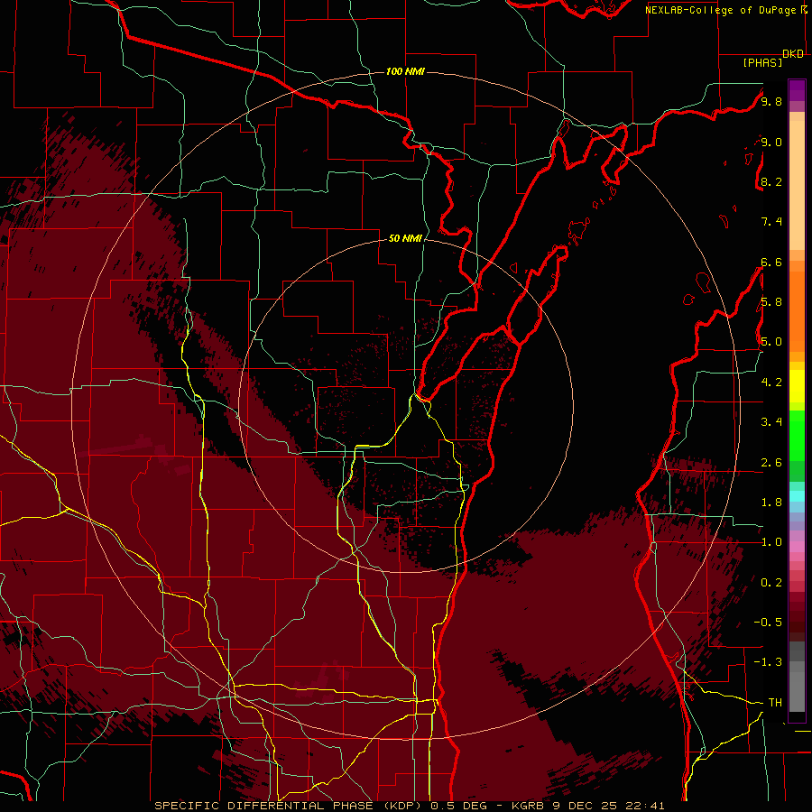Click the 100 NMI range ring label
Screen dimensions: 812x812
tap(405, 71)
